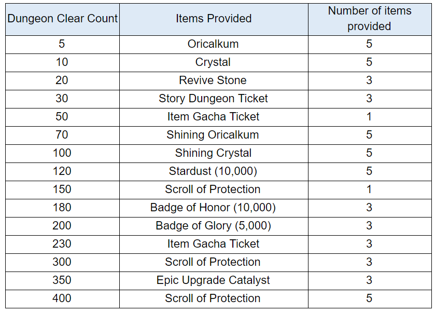The image size is (435, 312).
Task: Select the clear count cell showing 300
Action: [62, 262]
